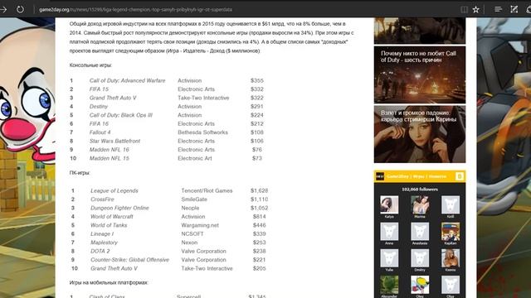Viewport: 531px width, 298px height.
Task: Click 'Tencent/Riot Games' publisher cell
Action: point(207,190)
